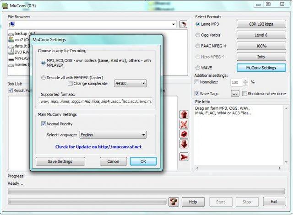
Task: Choose the Ogg Vorbis format
Action: tap(198, 35)
